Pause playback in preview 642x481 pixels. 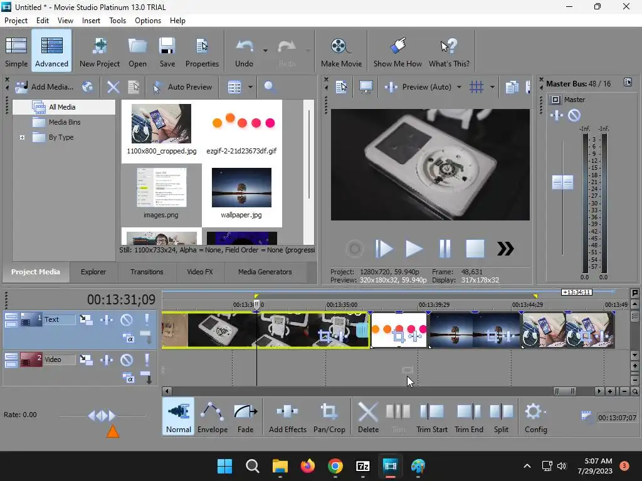click(445, 248)
